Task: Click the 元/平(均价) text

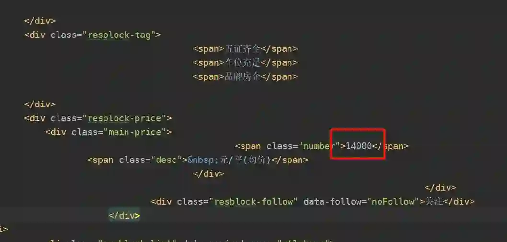Action: (245, 160)
